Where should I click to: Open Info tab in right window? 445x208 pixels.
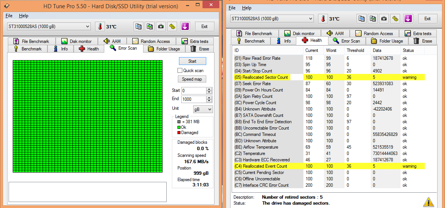coord(284,41)
